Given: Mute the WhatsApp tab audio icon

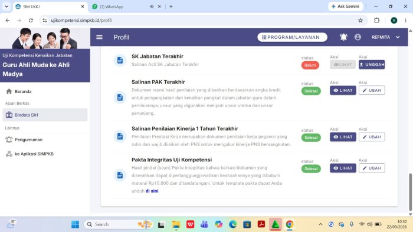Looking at the screenshot, I should point(152,6).
